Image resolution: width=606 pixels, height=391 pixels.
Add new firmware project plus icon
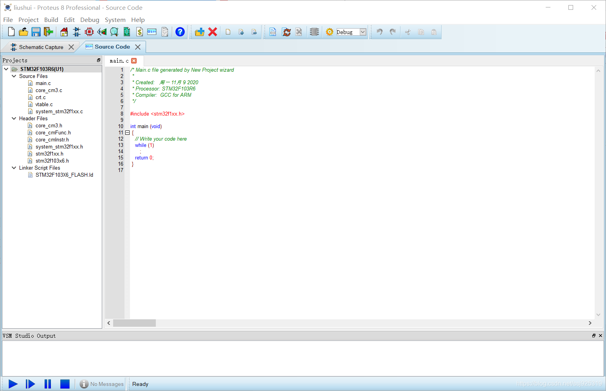[x=200, y=32]
